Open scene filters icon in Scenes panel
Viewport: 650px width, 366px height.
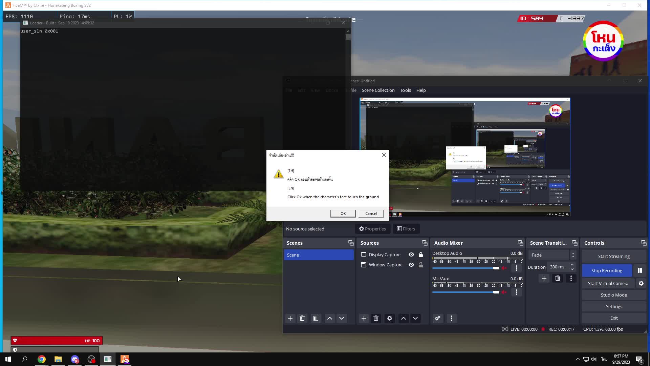316,318
